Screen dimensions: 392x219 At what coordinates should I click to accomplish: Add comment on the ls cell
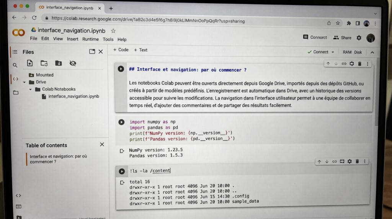(x=342, y=162)
